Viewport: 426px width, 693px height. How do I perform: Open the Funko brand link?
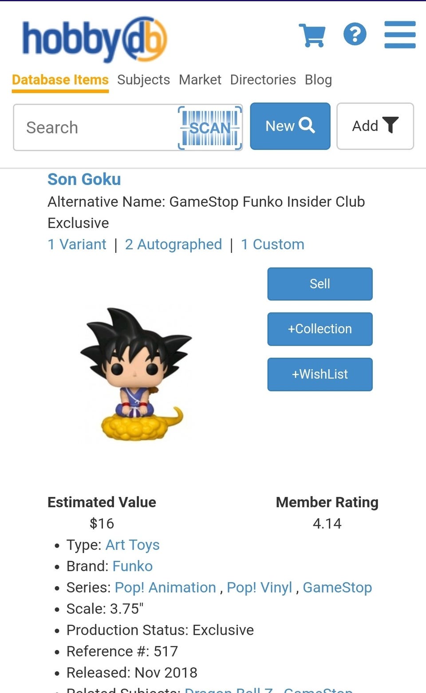pyautogui.click(x=133, y=566)
